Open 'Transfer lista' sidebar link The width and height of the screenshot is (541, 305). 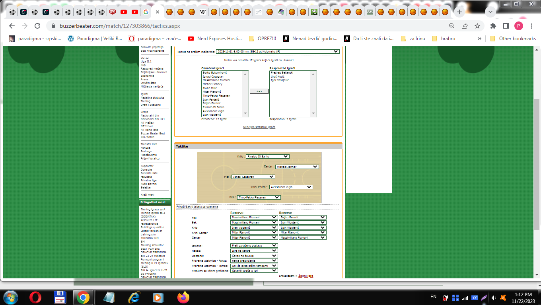(149, 144)
